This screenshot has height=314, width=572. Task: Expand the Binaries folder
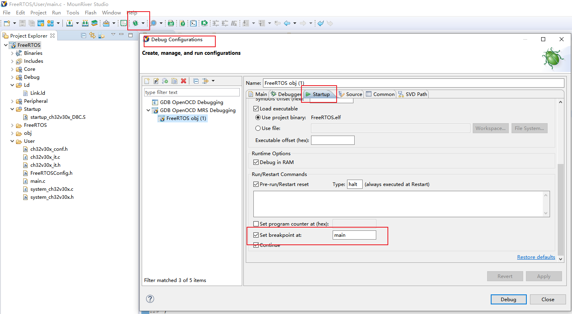point(12,53)
